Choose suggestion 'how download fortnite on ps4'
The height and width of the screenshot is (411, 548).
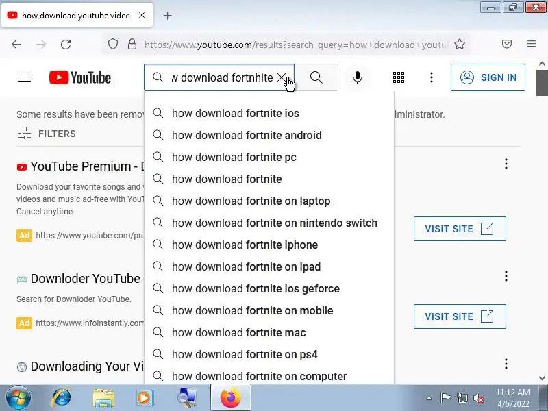coord(269,354)
